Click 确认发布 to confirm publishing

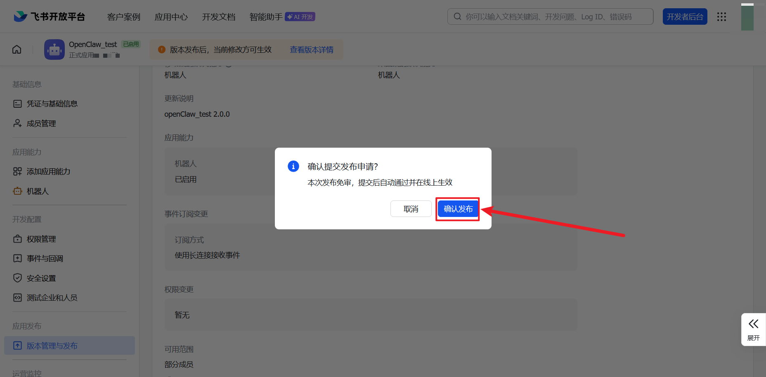click(x=457, y=209)
